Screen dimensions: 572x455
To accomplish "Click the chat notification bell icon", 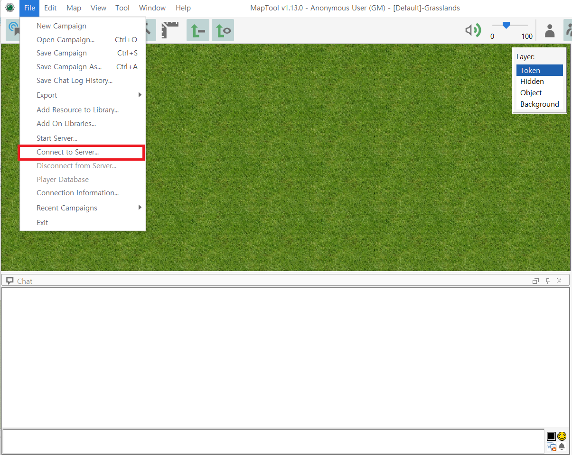I will point(562,446).
